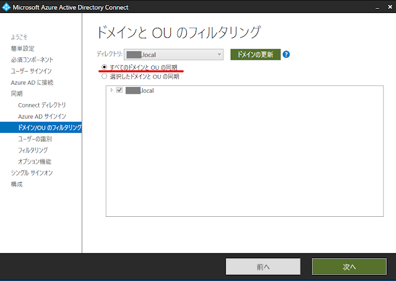Click the ドメインの更新 button
The height and width of the screenshot is (281, 396).
coord(256,54)
